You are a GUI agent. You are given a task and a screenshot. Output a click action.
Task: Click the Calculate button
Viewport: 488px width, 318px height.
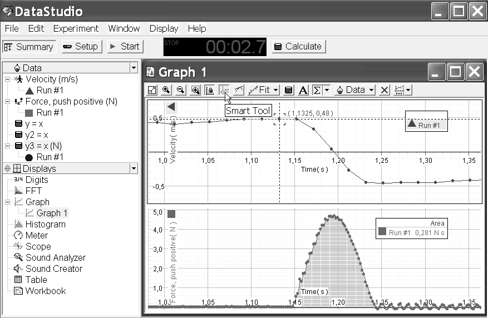pyautogui.click(x=299, y=47)
